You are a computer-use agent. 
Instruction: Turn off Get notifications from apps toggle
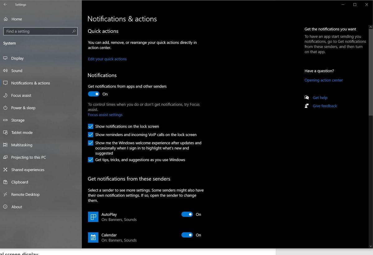(94, 94)
